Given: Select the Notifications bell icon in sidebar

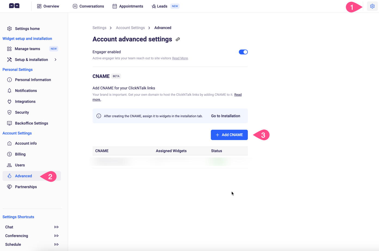Looking at the screenshot, I should pyautogui.click(x=10, y=90).
